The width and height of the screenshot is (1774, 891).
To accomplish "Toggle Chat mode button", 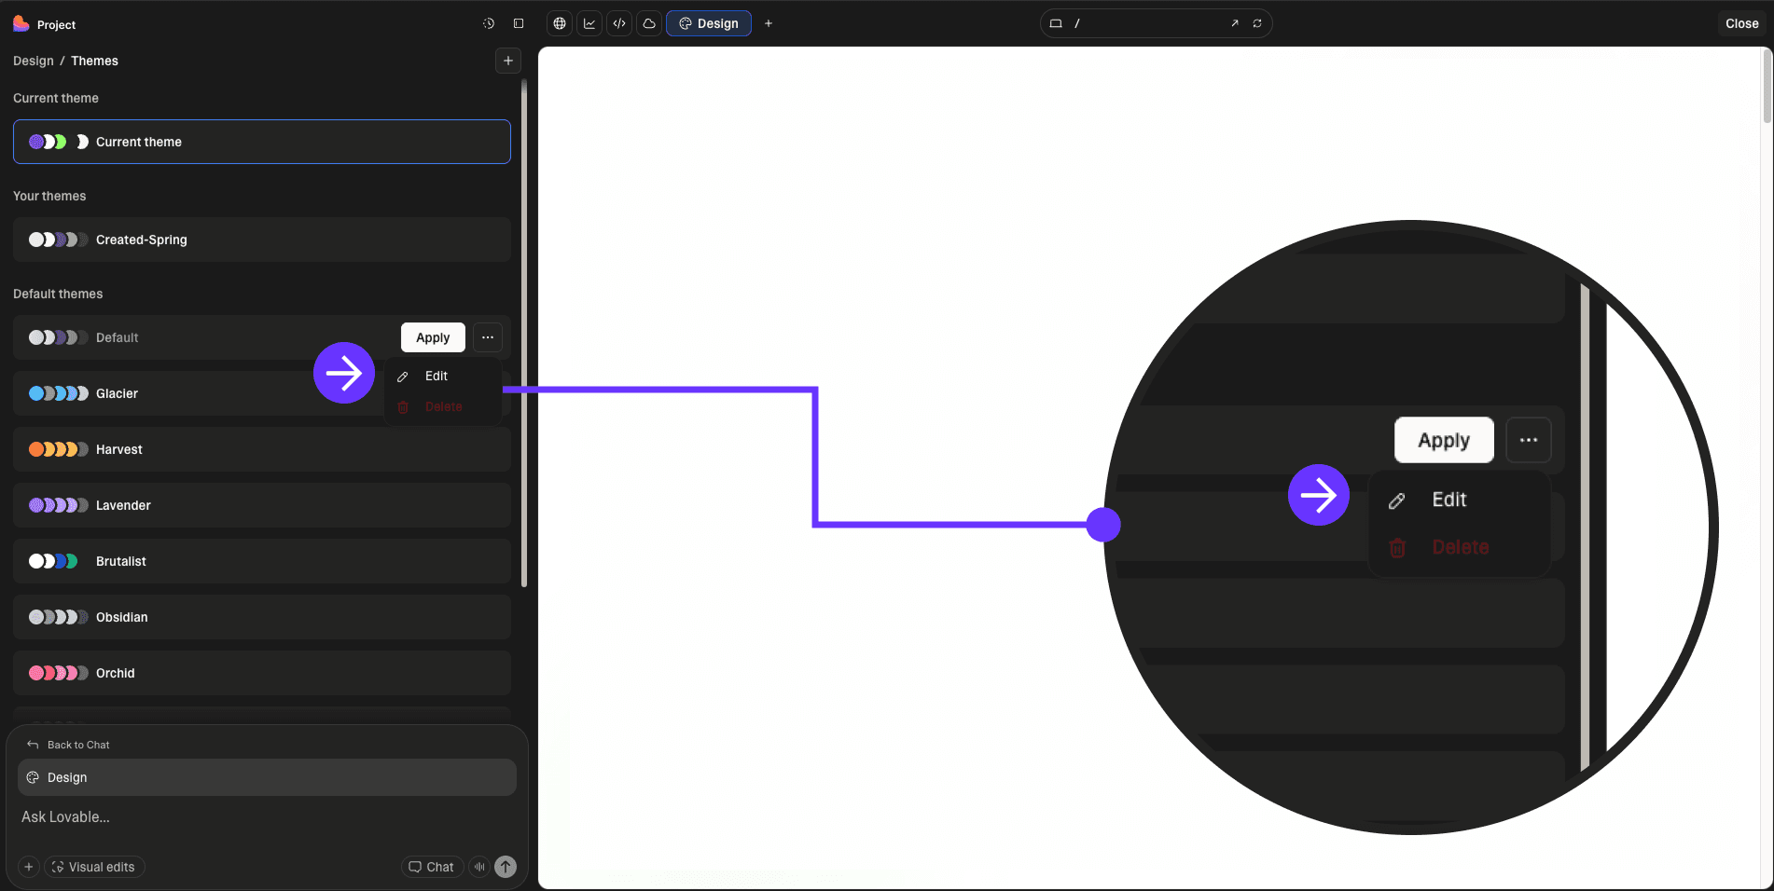I will [x=432, y=867].
